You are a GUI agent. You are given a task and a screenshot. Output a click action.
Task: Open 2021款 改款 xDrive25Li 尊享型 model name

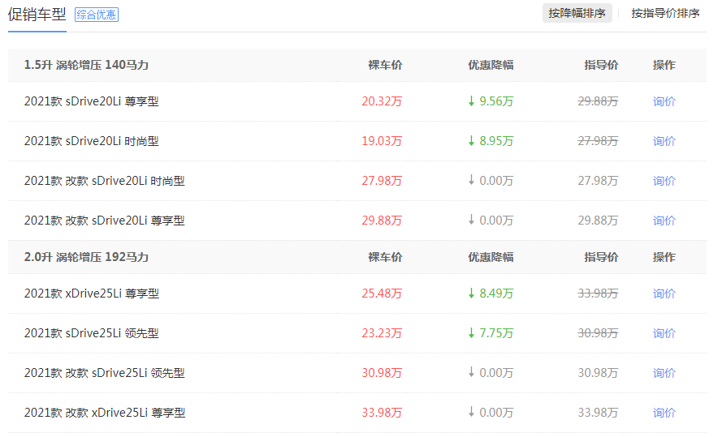pos(105,413)
